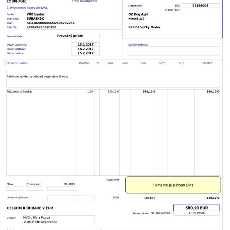Viewport: 230px width, 230px height.
Task: Click the text Faktúrujeme vám za odborné veterinárne činnosti
Action: pyautogui.click(x=38, y=76)
